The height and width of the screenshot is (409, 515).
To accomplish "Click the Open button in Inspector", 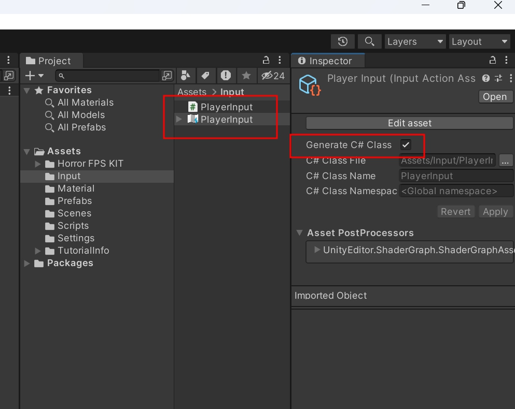I will click(495, 97).
